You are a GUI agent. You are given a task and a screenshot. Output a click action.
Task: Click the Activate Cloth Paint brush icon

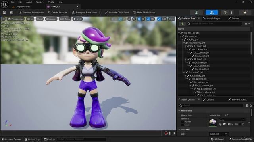106,12
